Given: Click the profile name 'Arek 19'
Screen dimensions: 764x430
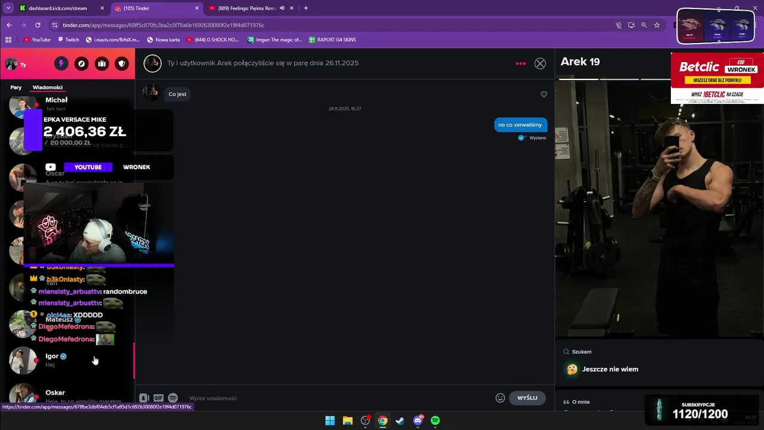Looking at the screenshot, I should (580, 62).
